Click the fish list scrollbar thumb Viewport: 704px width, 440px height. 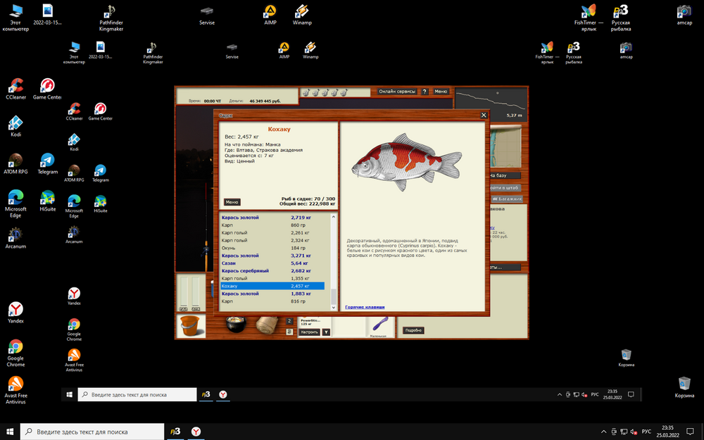click(334, 296)
